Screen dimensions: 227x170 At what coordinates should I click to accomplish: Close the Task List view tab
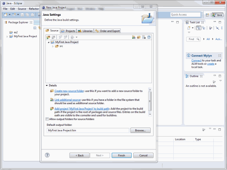coord(203,22)
